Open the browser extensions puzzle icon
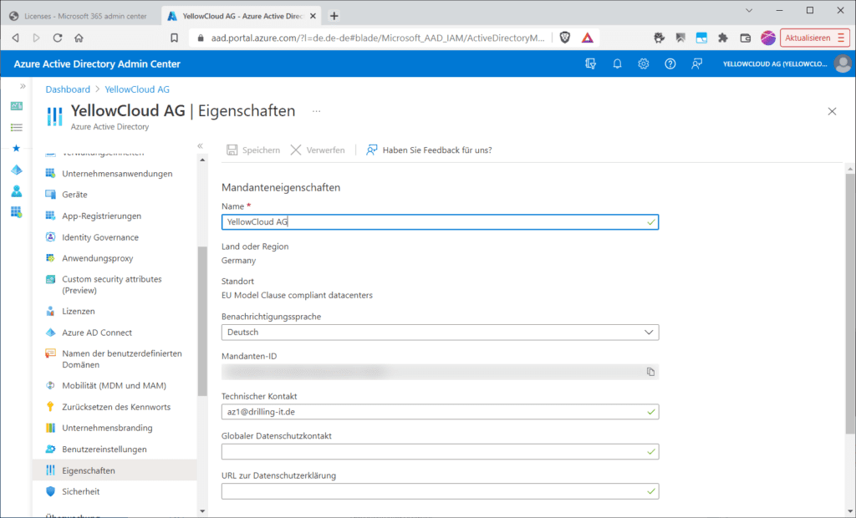Viewport: 856px width, 518px height. click(723, 38)
